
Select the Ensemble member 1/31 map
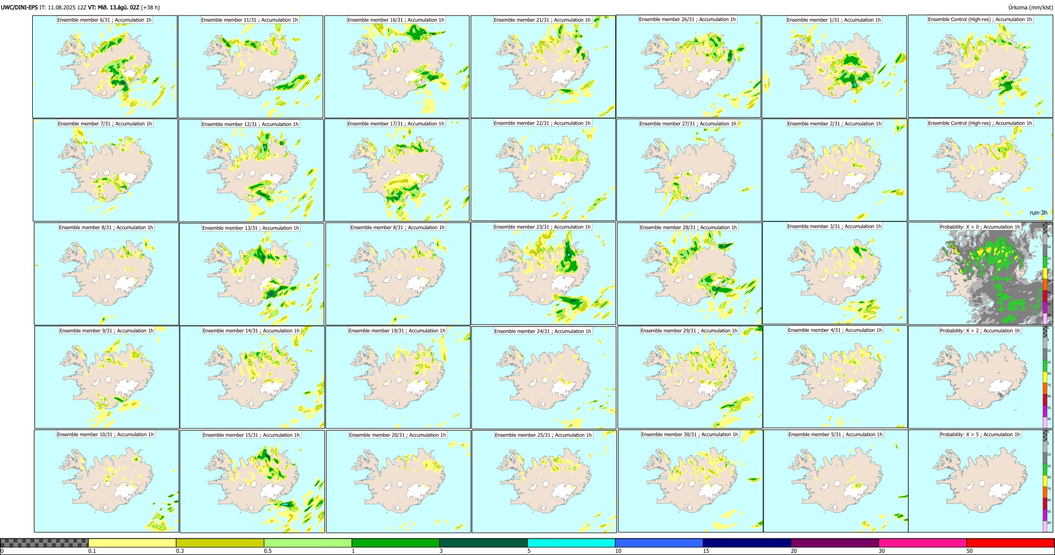834,67
